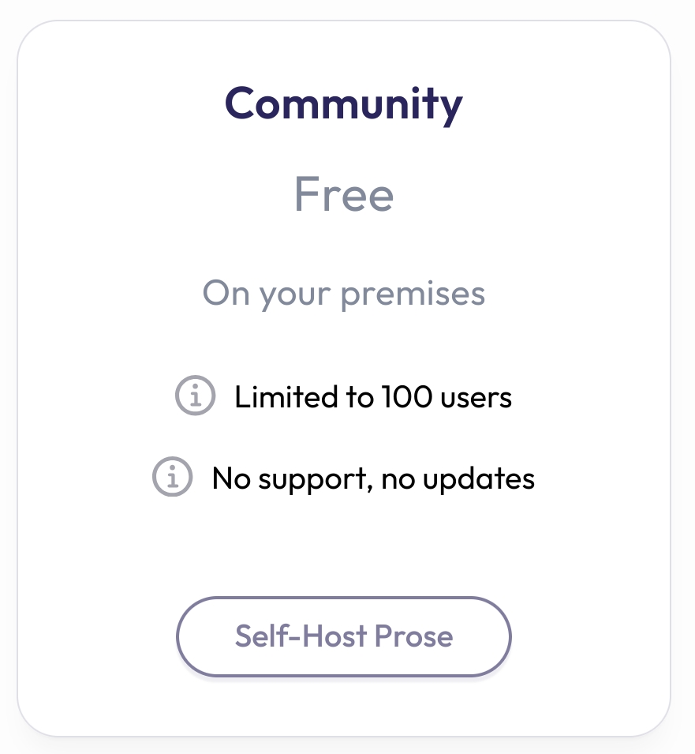Select the Free price label
This screenshot has width=695, height=754.
[x=344, y=195]
